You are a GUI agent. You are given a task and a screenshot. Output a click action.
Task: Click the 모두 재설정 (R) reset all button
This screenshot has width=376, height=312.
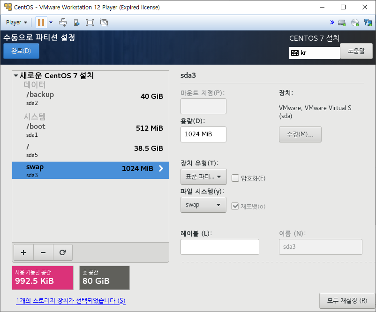tap(347, 300)
